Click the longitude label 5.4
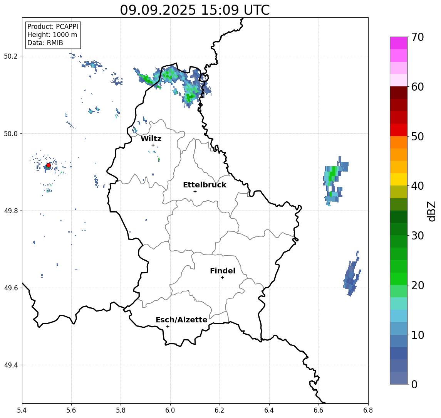Image resolution: width=441 pixels, height=418 pixels. click(22, 410)
